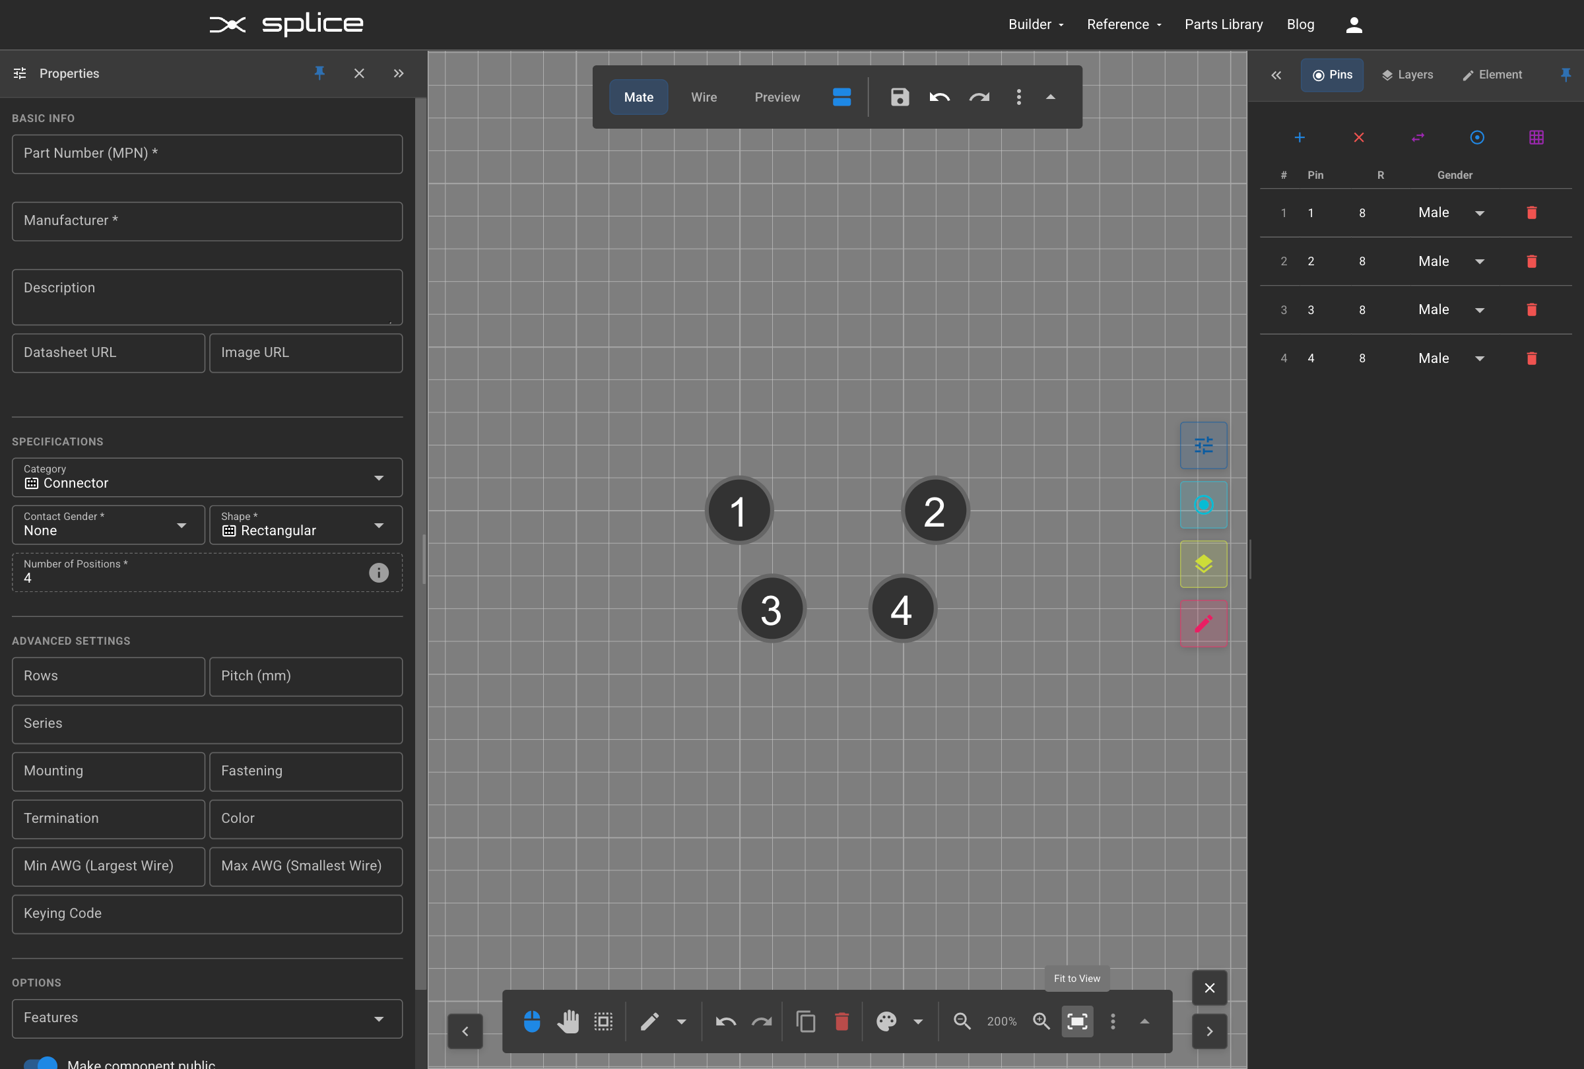1584x1069 pixels.
Task: Open the Parts Library
Action: click(1224, 24)
